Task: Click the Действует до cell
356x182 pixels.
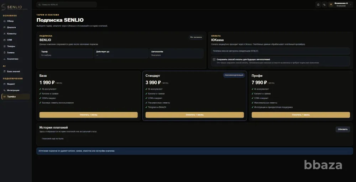Action: click(121, 53)
